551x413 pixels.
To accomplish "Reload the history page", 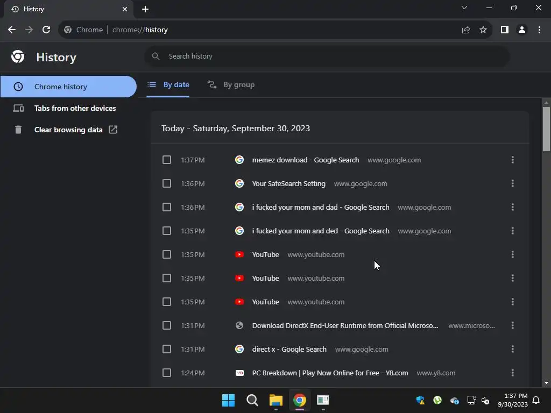I will pyautogui.click(x=46, y=30).
